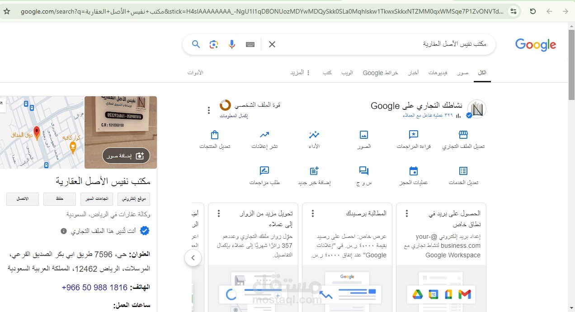
Task: Open عمليات الحجز calendar icon
Action: coord(413,171)
